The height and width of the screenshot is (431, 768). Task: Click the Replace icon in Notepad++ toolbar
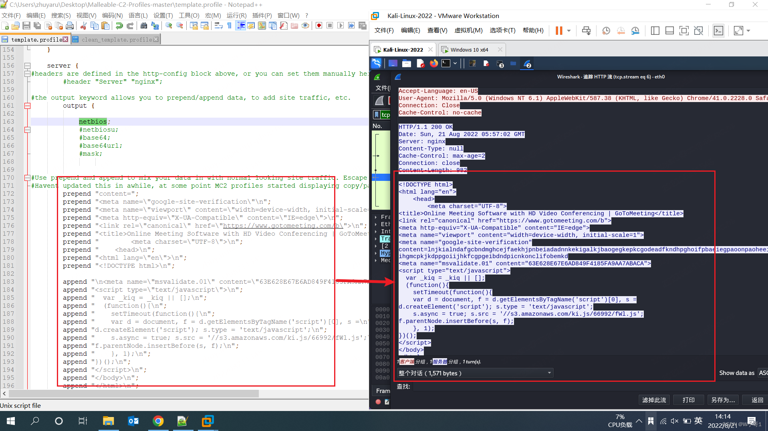point(155,26)
